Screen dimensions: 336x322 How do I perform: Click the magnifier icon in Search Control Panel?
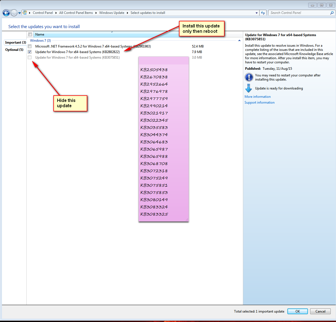point(332,13)
